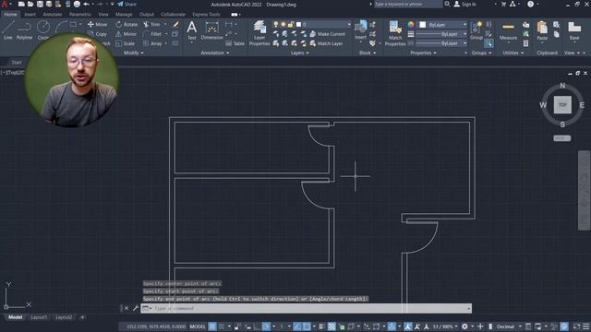Screen dimensions: 591x332
Task: Click the Start tab button
Action: click(17, 62)
